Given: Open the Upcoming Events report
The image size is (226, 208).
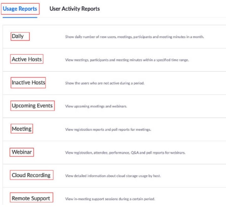Looking at the screenshot, I should click(x=32, y=106).
